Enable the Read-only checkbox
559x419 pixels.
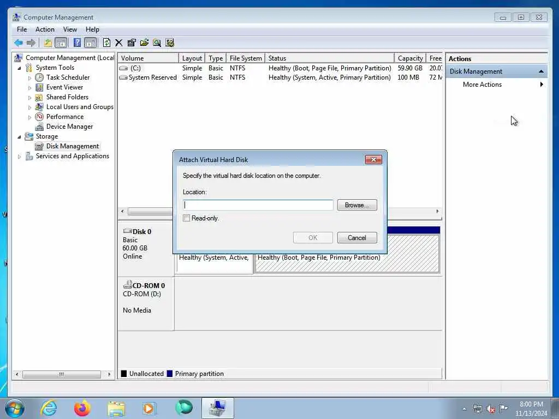tap(187, 218)
